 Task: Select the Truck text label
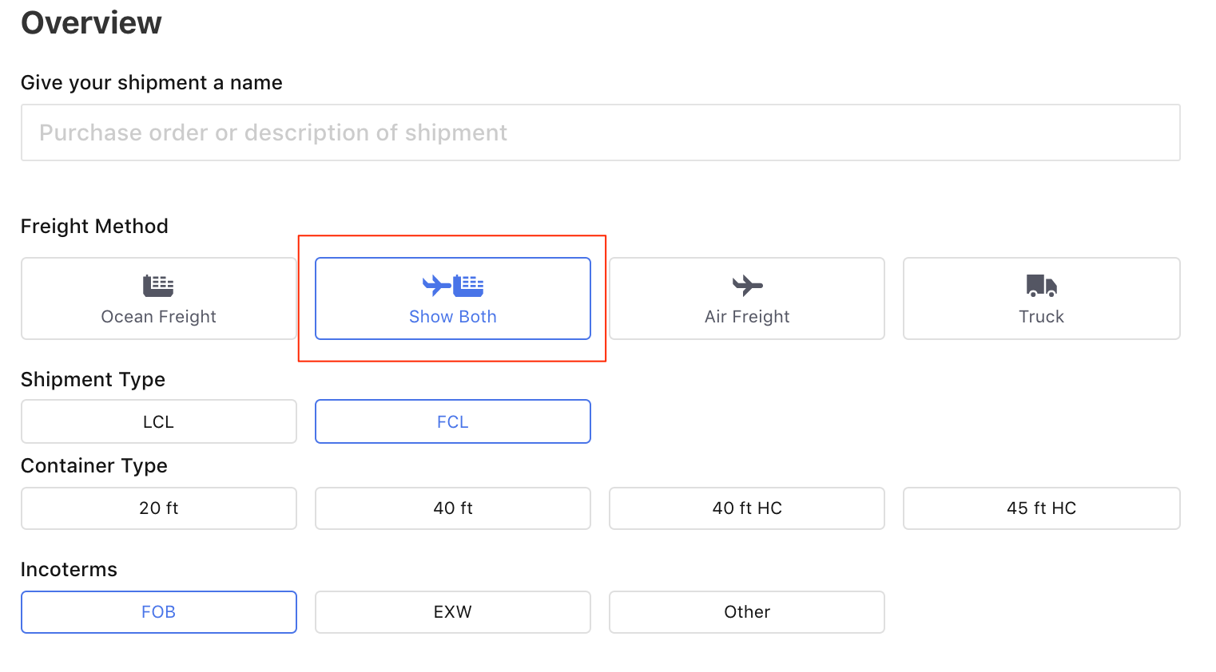click(x=1041, y=317)
